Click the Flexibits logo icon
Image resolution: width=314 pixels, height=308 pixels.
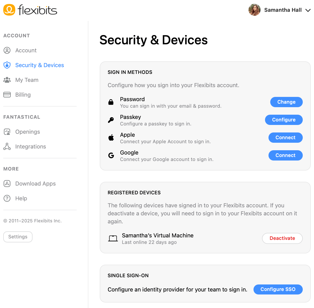pyautogui.click(x=9, y=10)
